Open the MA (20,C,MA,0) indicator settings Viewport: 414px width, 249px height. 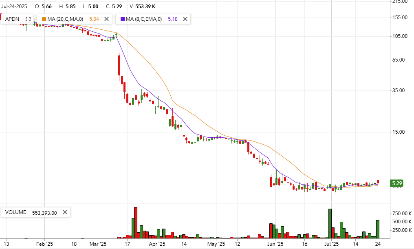[x=65, y=19]
